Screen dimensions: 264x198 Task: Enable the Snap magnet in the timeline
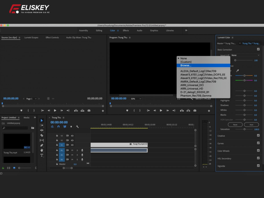click(x=58, y=126)
